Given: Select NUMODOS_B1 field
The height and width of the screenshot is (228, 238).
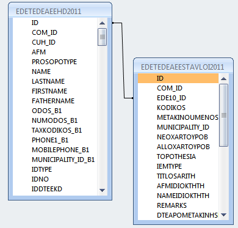Looking at the screenshot, I should click(x=55, y=120).
